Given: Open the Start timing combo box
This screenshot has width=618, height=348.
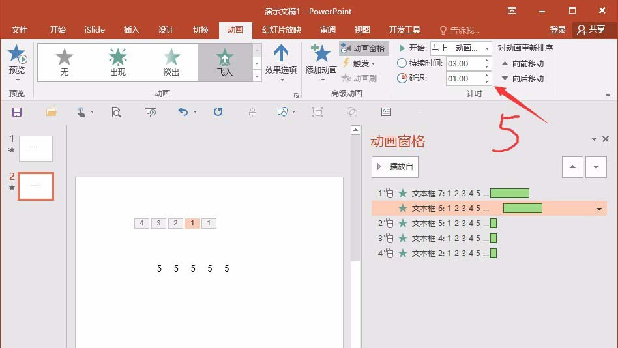Looking at the screenshot, I should [461, 48].
